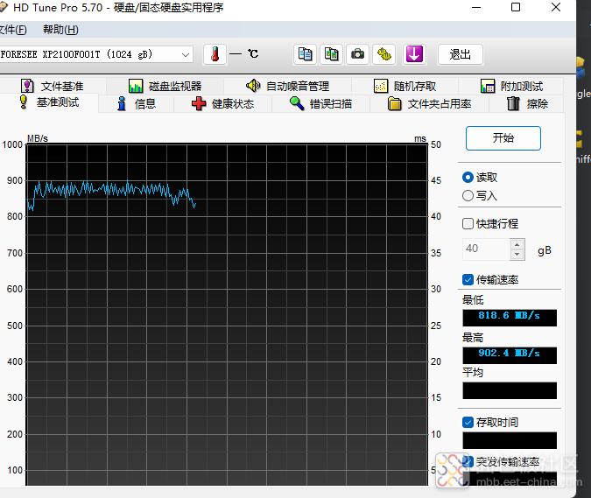Click the yellow folder usage icon
The image size is (591, 498).
tap(394, 103)
